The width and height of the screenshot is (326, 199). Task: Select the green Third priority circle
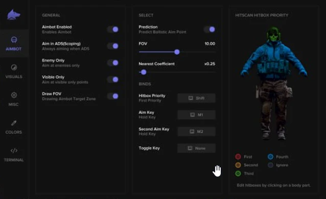(238, 173)
